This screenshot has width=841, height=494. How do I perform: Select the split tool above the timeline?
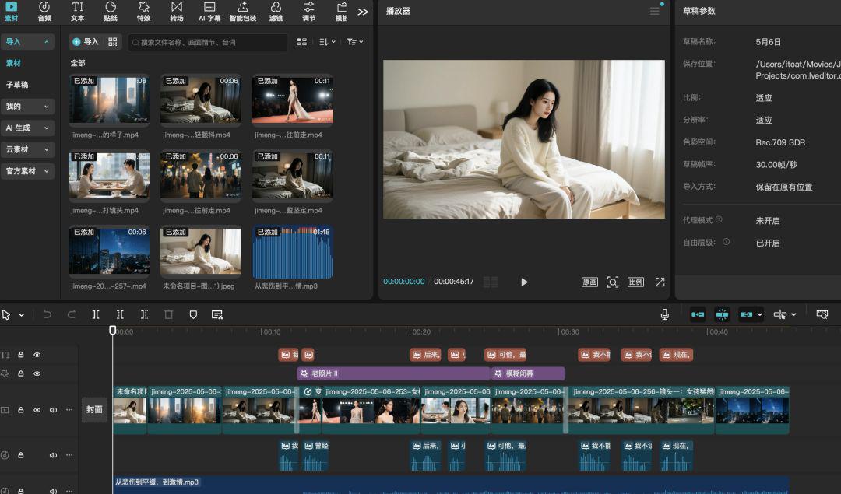(x=97, y=314)
